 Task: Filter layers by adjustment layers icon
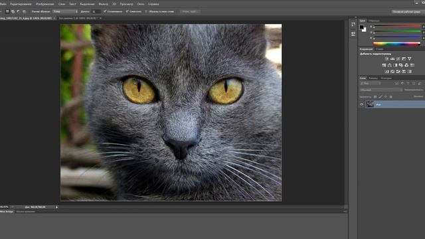coord(402,83)
